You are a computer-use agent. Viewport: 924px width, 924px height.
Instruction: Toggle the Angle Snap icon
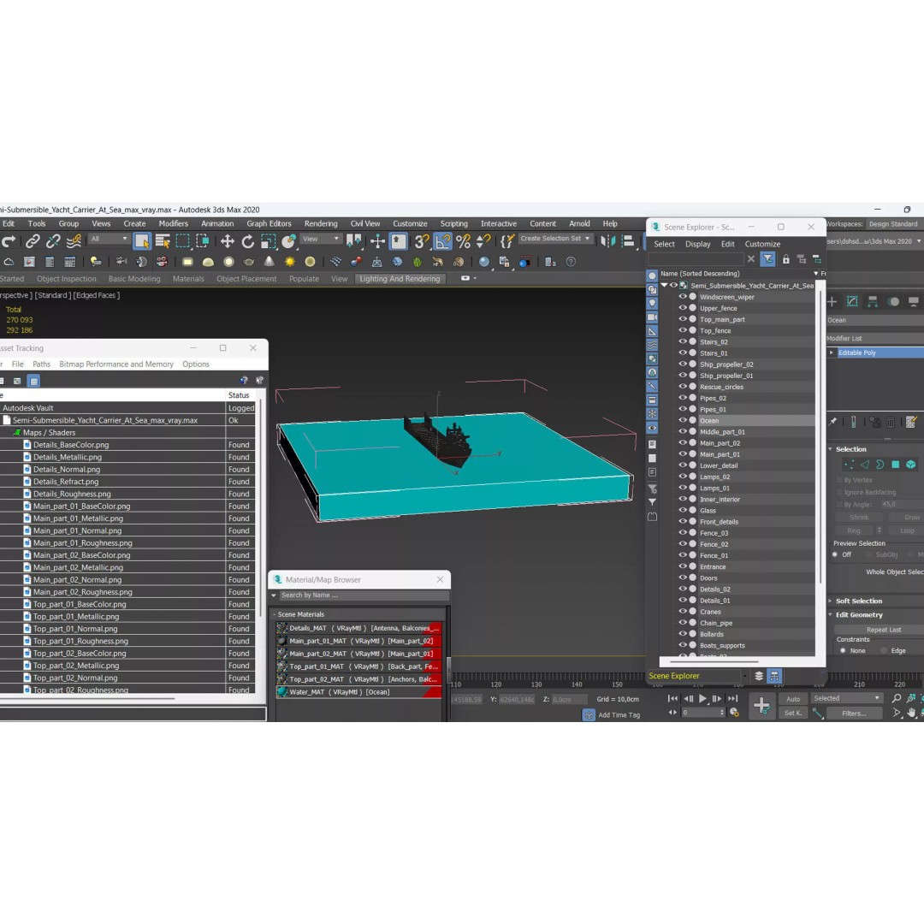tap(442, 241)
